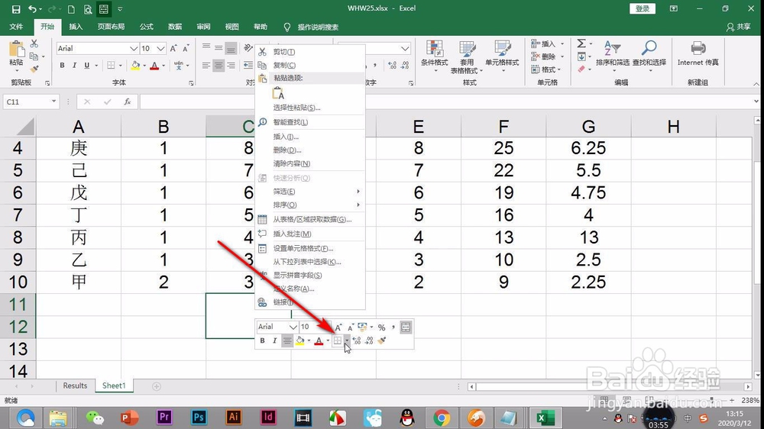Viewport: 764px width, 429px height.
Task: Click the Sort & Filter icon
Action: click(x=612, y=48)
